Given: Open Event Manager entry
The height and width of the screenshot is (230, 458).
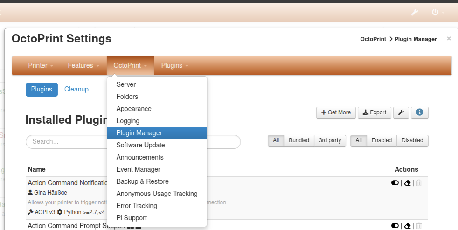Looking at the screenshot, I should [157, 169].
